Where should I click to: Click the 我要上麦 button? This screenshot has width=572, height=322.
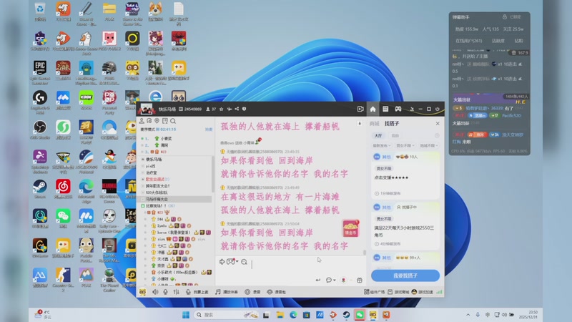pyautogui.click(x=197, y=292)
